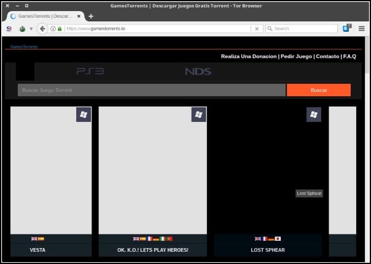Screen dimensions: 371x264
Task: Click the Buscar Juego Torrent search field
Action: [152, 90]
